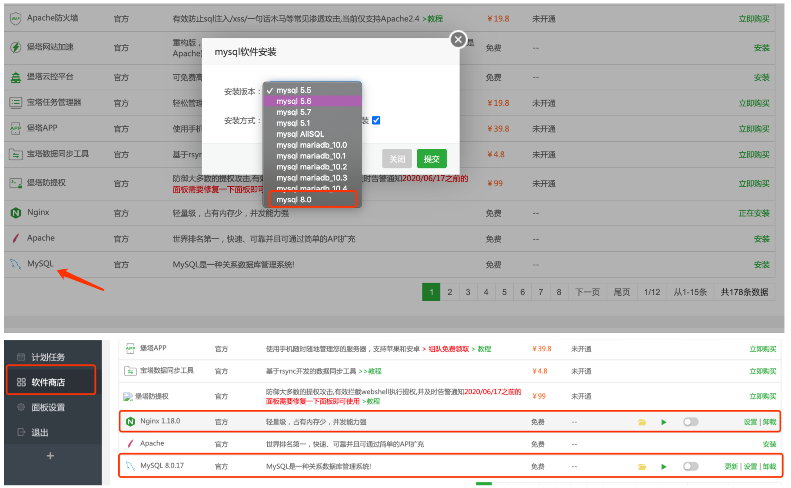Click 安装 link in lower Apache row

[769, 444]
